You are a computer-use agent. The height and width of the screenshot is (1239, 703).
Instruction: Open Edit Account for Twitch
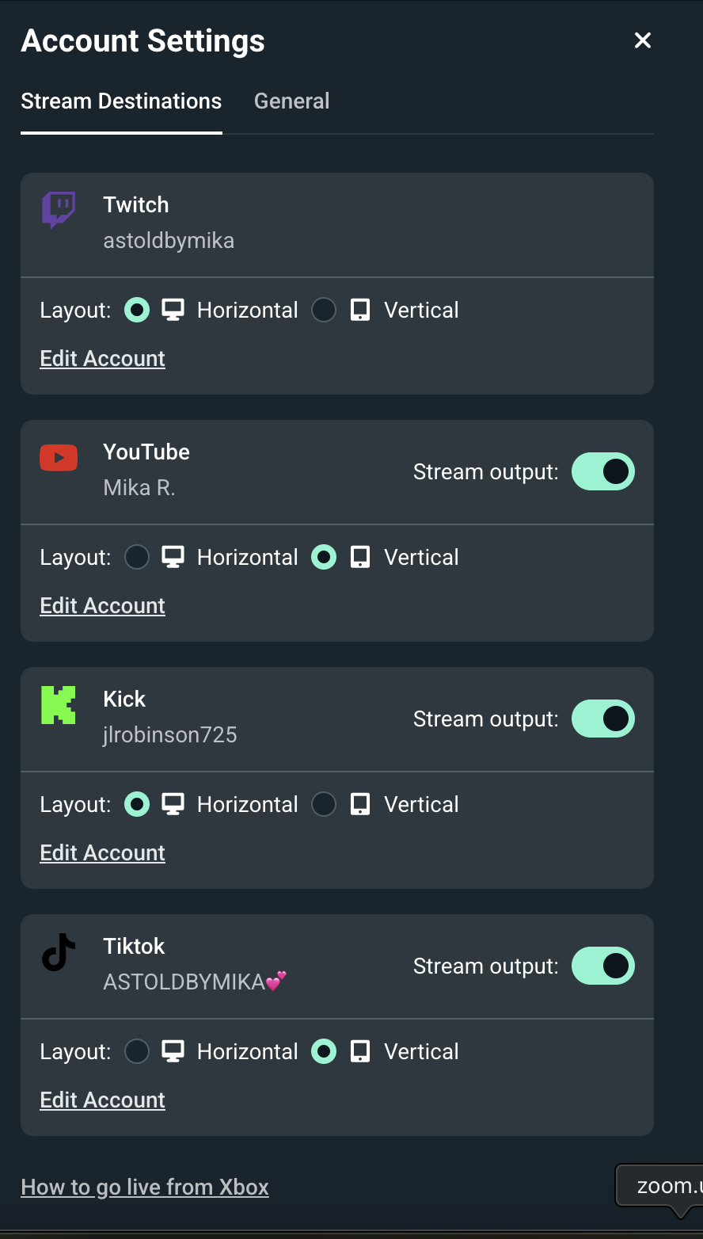click(x=103, y=358)
